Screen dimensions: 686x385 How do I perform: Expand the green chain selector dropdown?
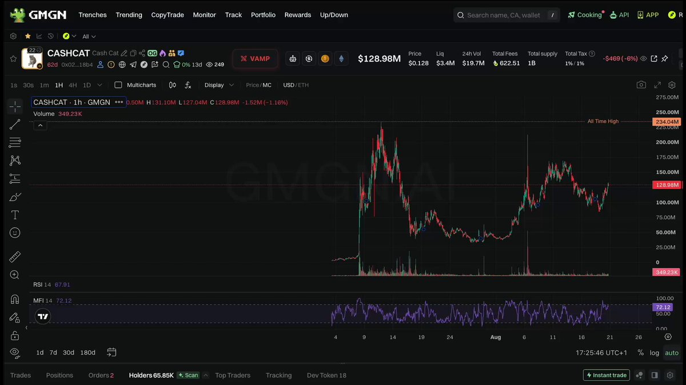click(x=70, y=36)
